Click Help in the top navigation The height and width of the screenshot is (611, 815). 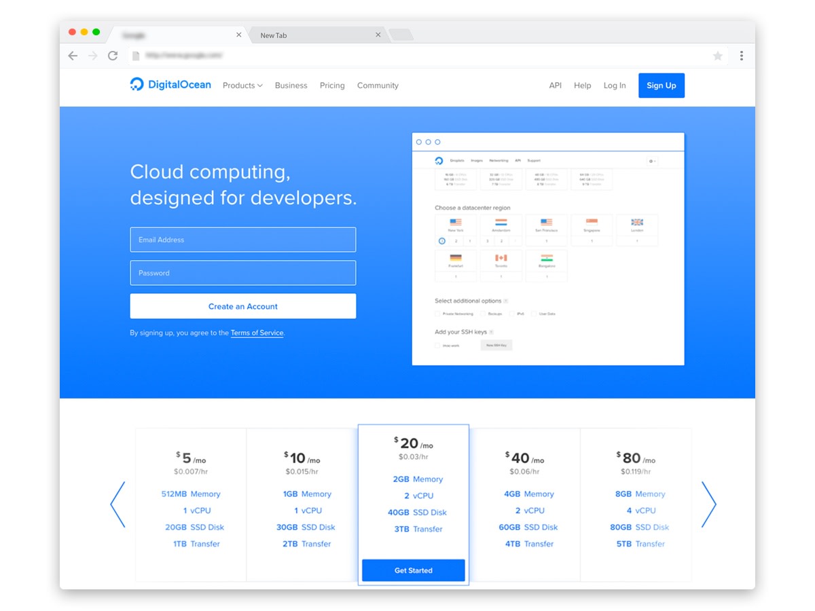click(x=582, y=86)
